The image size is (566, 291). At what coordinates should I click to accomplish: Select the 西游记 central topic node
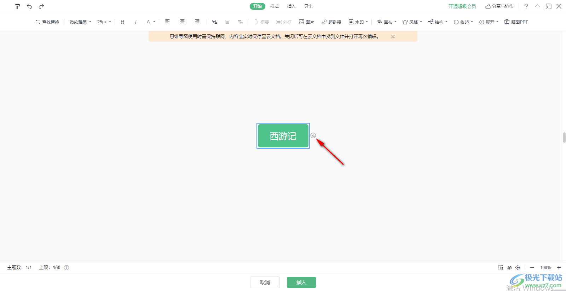283,136
